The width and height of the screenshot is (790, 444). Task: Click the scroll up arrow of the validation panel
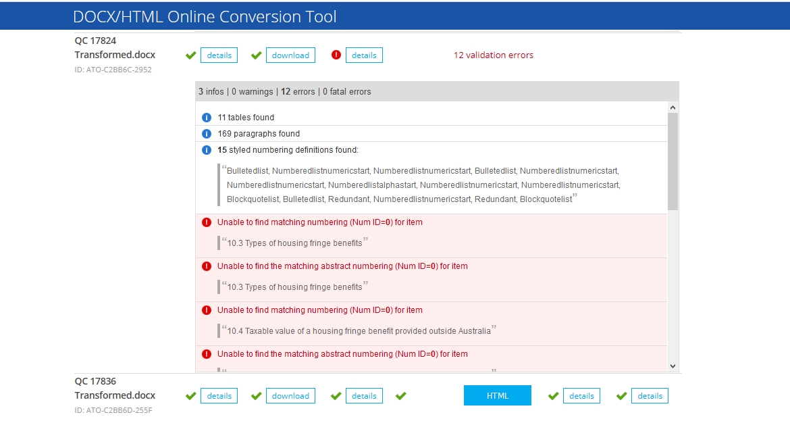(673, 107)
